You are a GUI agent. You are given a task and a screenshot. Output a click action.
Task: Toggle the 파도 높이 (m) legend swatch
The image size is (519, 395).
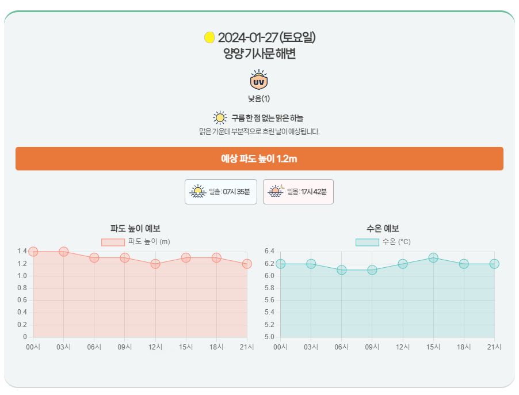tap(113, 242)
